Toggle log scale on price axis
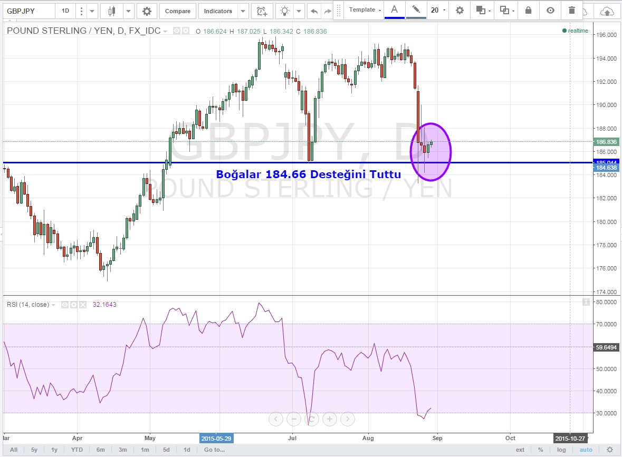622x457 pixels. click(562, 450)
